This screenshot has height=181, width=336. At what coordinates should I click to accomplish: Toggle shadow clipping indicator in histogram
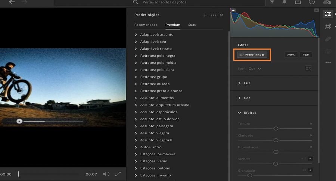click(x=233, y=10)
